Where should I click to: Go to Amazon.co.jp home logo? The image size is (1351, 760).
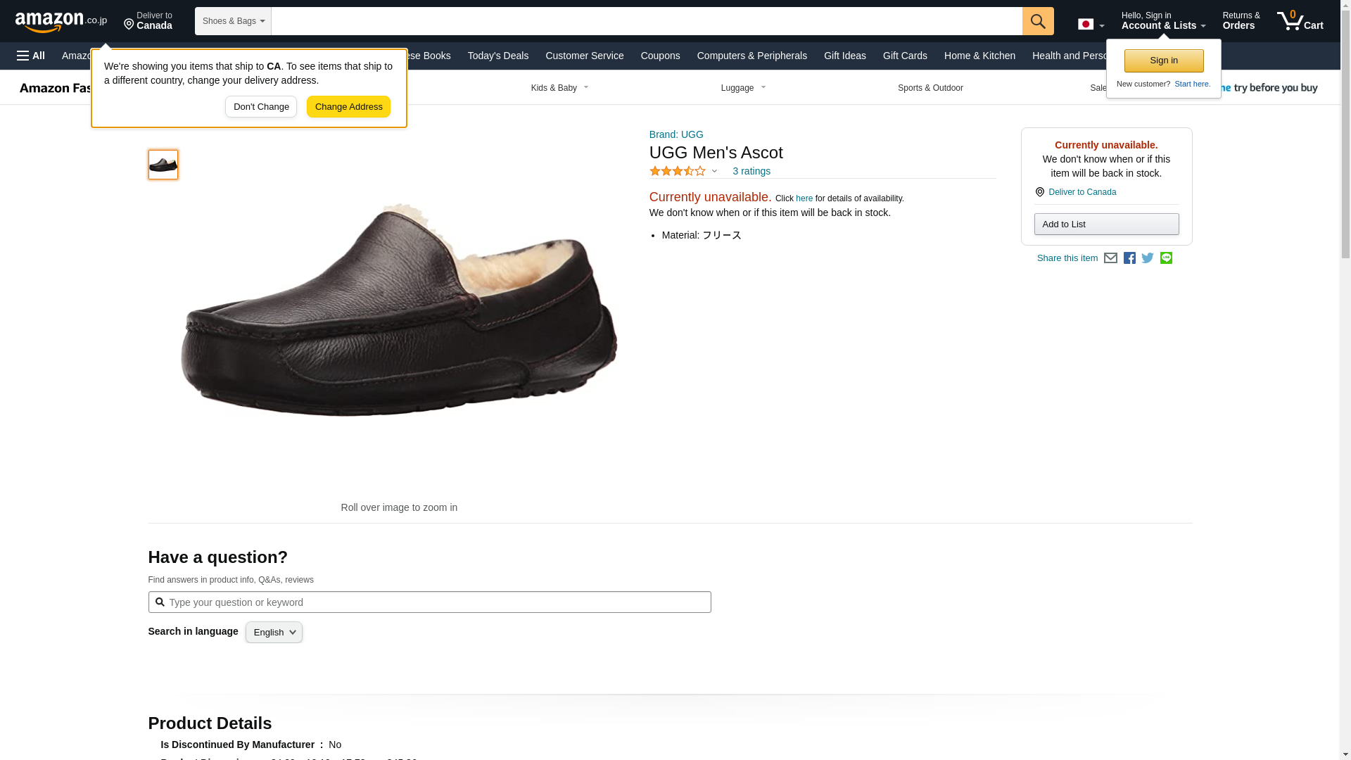61,21
